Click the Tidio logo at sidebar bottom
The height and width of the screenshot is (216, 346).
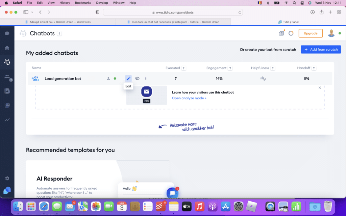tap(7, 190)
